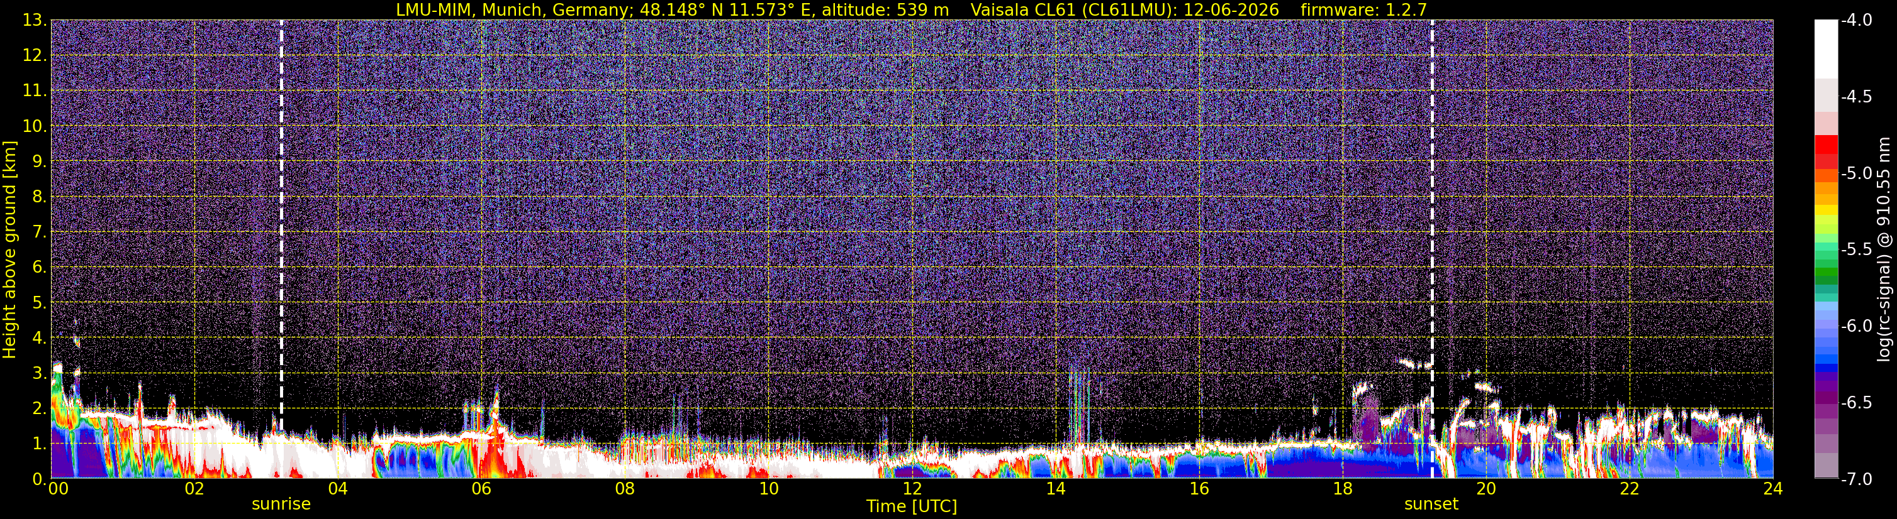The height and width of the screenshot is (519, 1897).
Task: Click the '06' time axis tick label
Action: tap(481, 489)
